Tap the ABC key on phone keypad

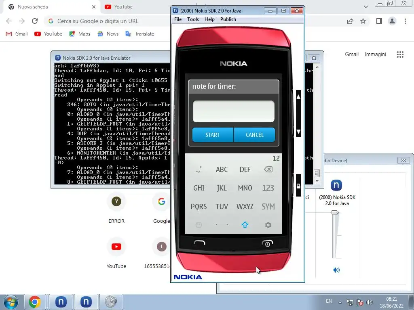222,169
